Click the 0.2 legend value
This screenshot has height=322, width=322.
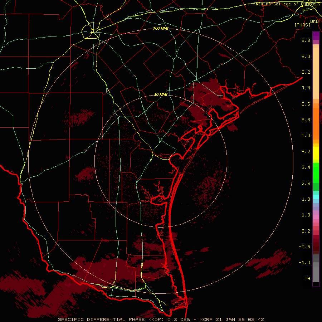pos(306,231)
